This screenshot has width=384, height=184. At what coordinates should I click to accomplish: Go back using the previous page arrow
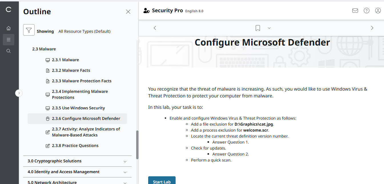[x=155, y=28]
